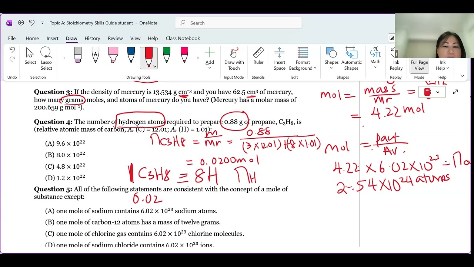Click the OneNote app logo
Viewport: 474px width, 267px height.
[9, 23]
